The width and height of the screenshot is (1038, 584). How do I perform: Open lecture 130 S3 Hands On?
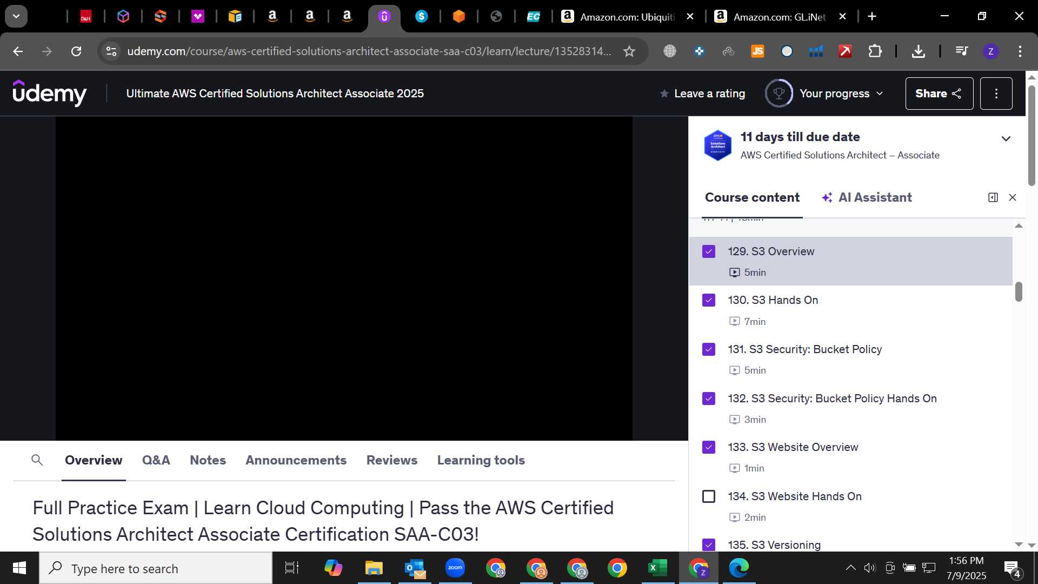point(850,310)
